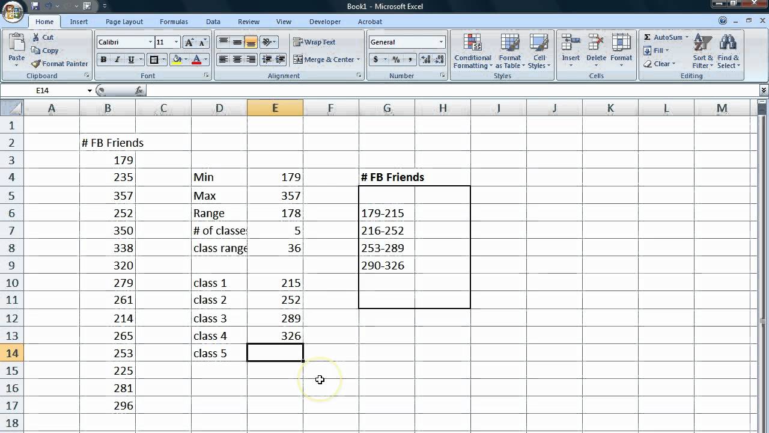Image resolution: width=769 pixels, height=433 pixels.
Task: Open the Fill Color dropdown arrow
Action: coord(186,60)
